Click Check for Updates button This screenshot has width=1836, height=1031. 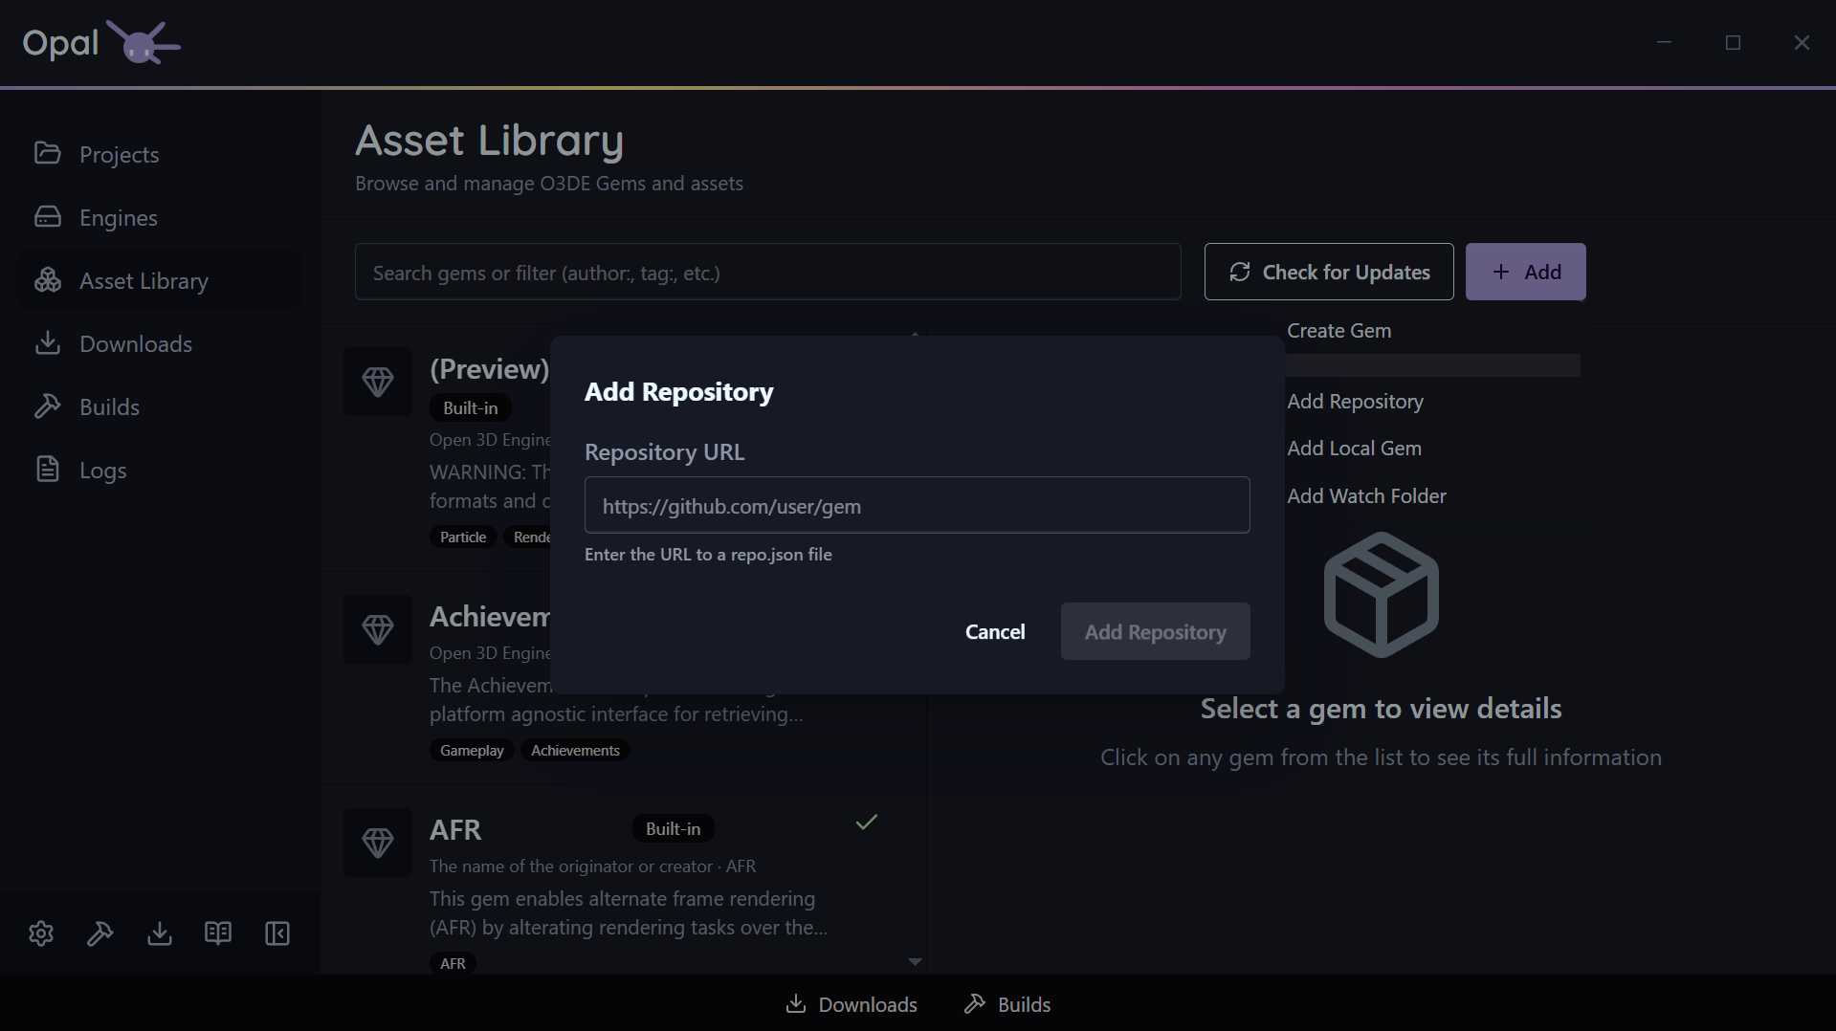pos(1328,272)
